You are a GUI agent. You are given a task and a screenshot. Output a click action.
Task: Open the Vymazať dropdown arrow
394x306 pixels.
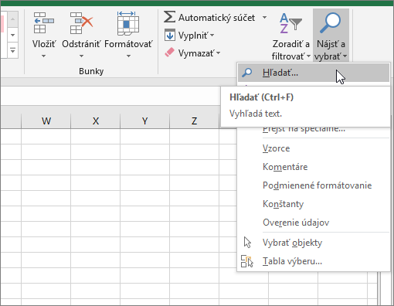pyautogui.click(x=219, y=53)
